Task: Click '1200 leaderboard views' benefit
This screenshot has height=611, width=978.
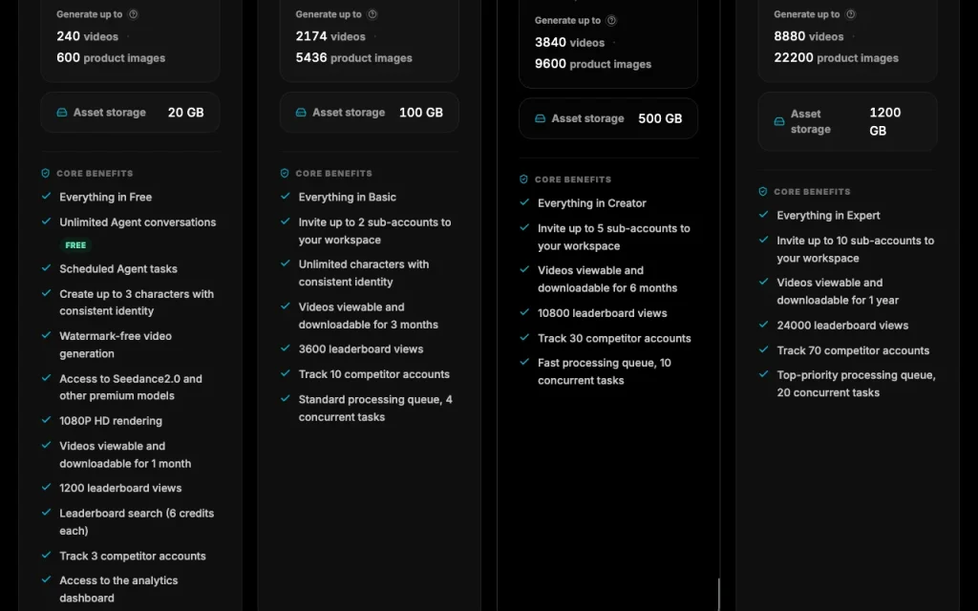Action: 120,488
